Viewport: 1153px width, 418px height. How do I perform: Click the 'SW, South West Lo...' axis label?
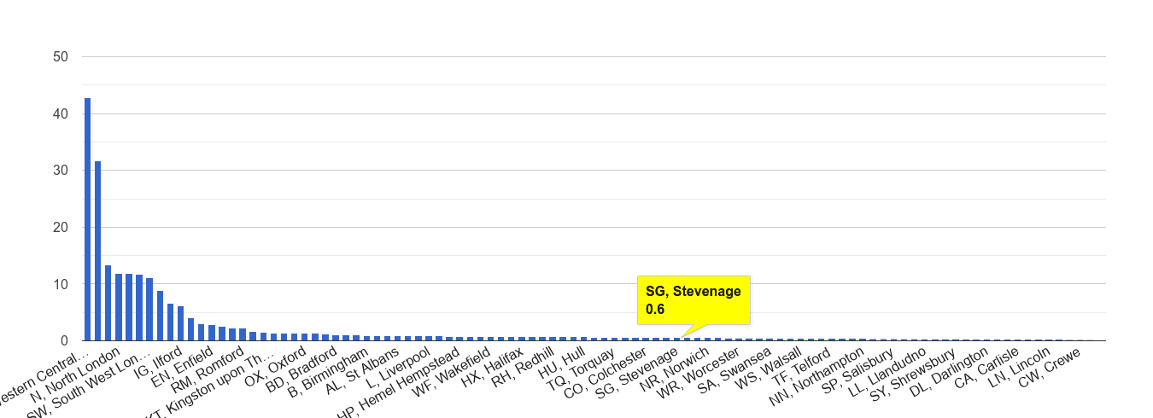[90, 383]
